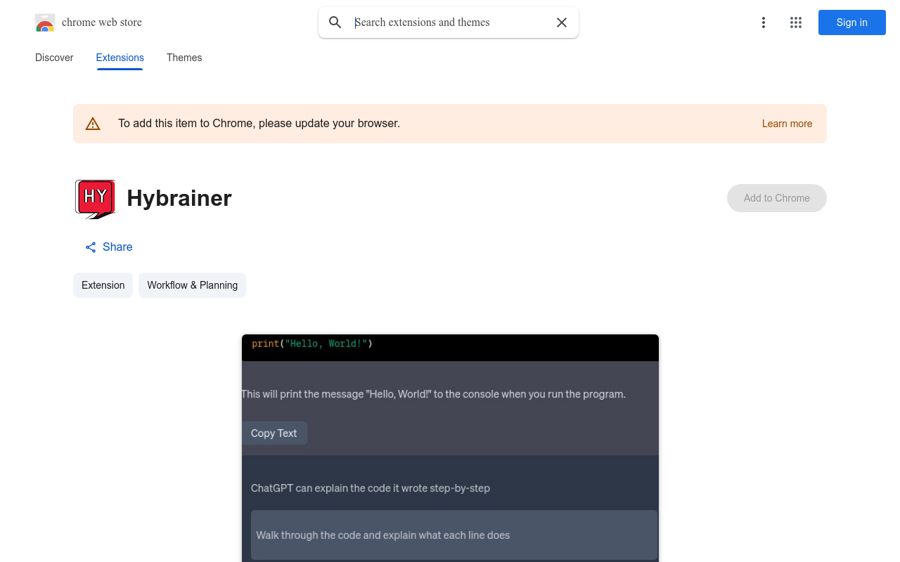Open the Learn more link

(x=787, y=124)
